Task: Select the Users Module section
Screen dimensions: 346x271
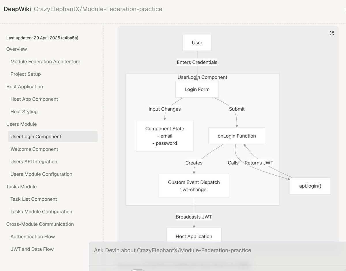Action: click(21, 124)
